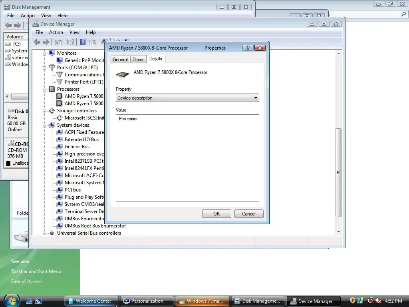Open Device Manager's Help menu

pyautogui.click(x=91, y=32)
